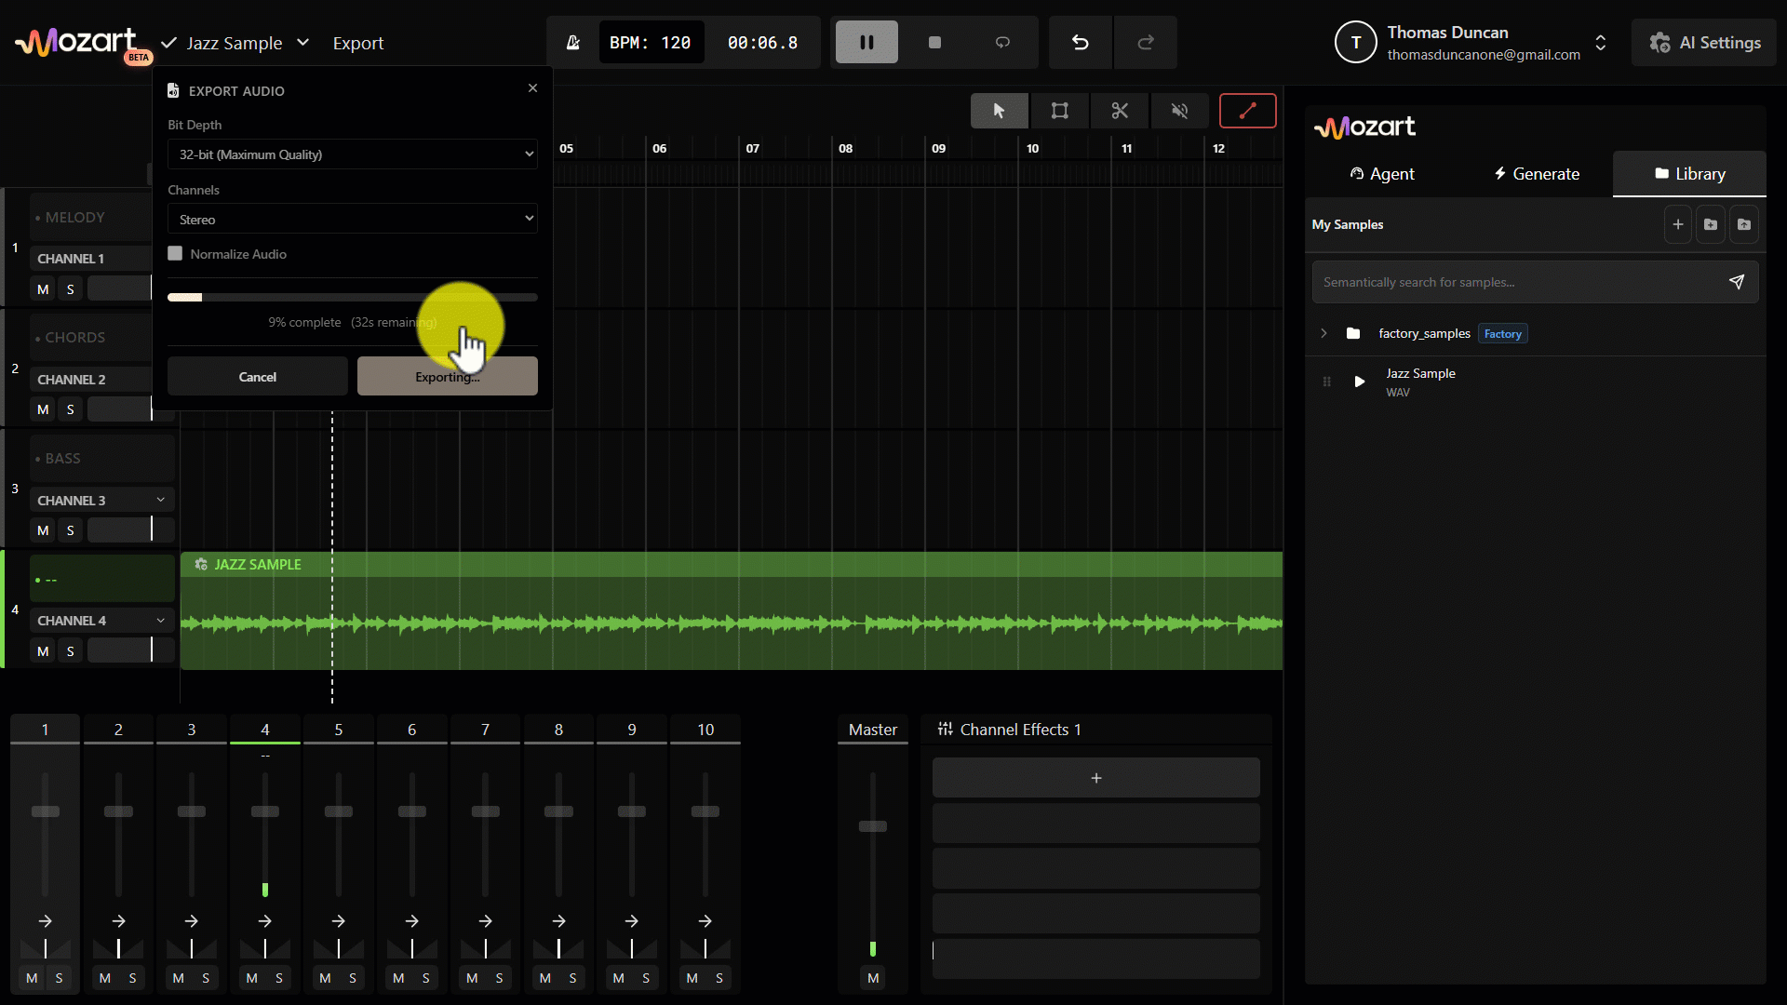This screenshot has width=1787, height=1005.
Task: Open the Channels Stereo dropdown
Action: click(352, 220)
